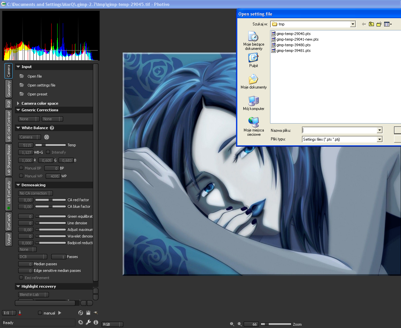Click the floppy disk save icon
This screenshot has height=328, width=401.
pyautogui.click(x=88, y=313)
